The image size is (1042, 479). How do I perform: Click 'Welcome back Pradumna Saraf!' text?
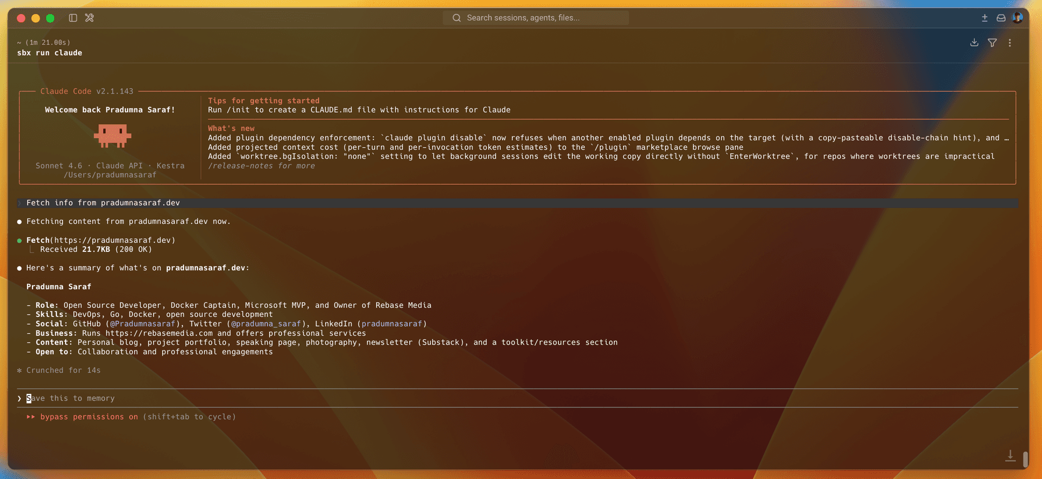110,110
